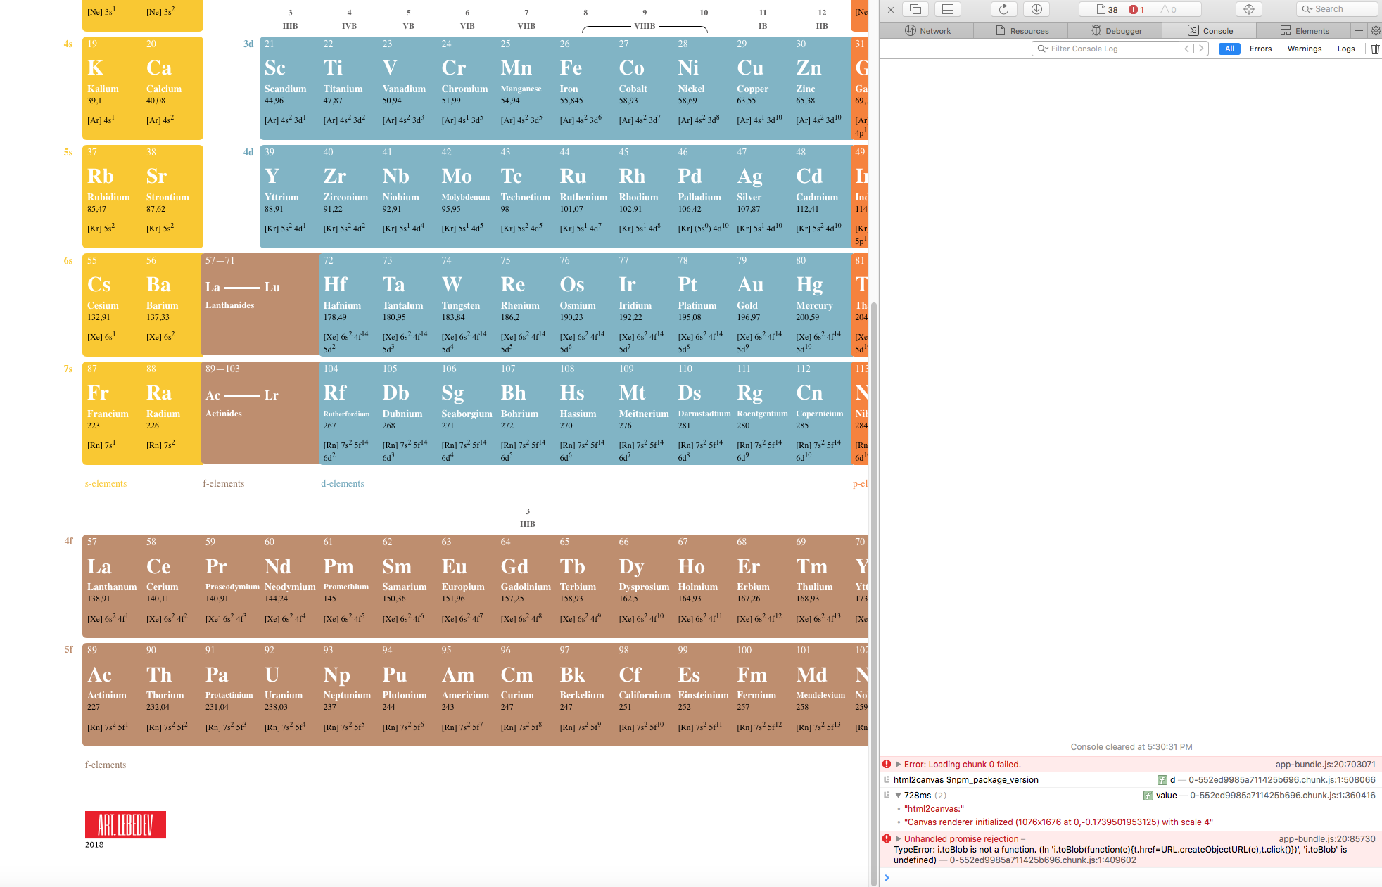
Task: Click the download web archive icon
Action: [x=1036, y=9]
